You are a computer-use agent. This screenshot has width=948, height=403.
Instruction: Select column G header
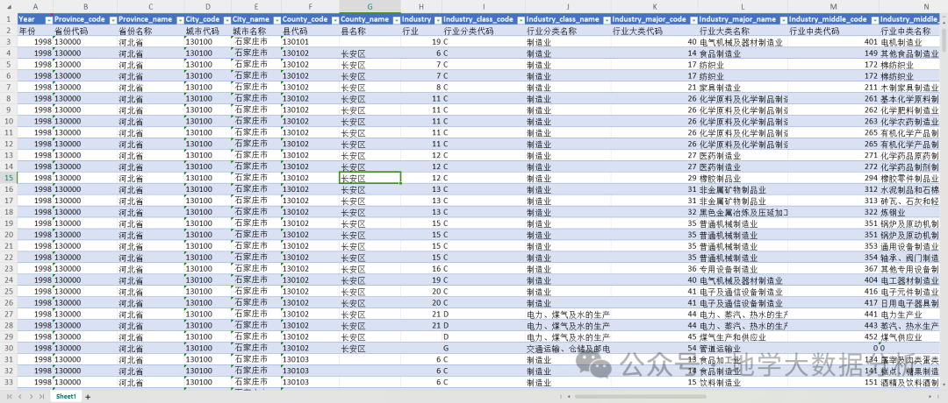click(x=370, y=6)
